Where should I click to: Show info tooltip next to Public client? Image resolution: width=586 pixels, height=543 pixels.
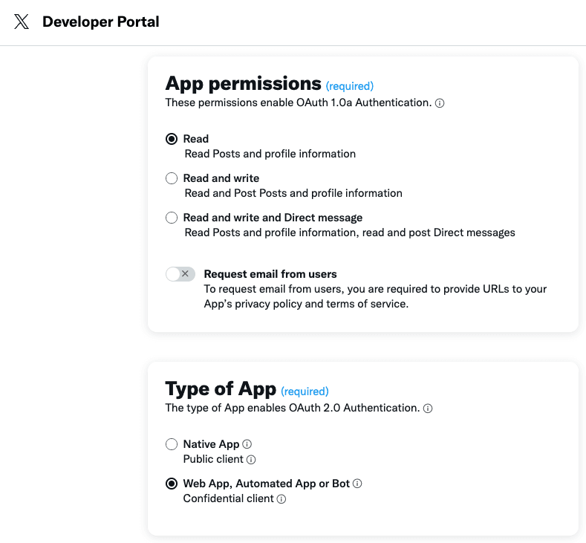point(251,460)
